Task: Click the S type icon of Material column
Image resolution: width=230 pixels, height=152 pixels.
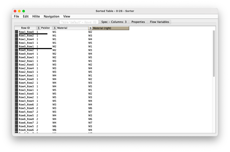Action: (55, 28)
